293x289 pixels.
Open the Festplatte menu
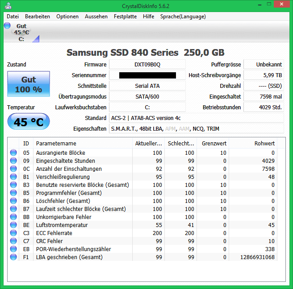pyautogui.click(x=125, y=17)
